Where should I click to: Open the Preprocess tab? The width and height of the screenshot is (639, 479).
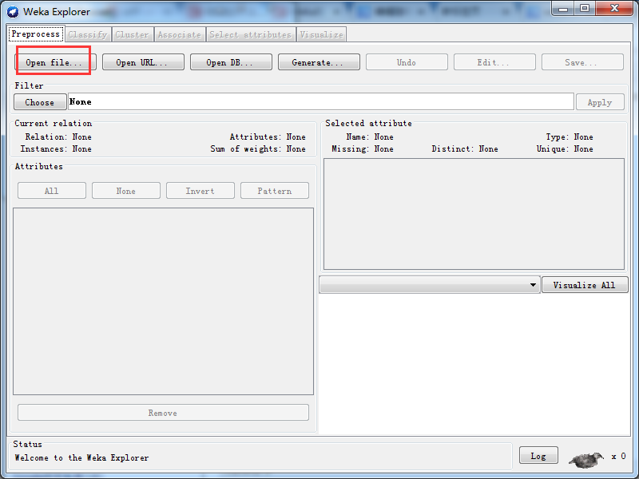(x=36, y=34)
